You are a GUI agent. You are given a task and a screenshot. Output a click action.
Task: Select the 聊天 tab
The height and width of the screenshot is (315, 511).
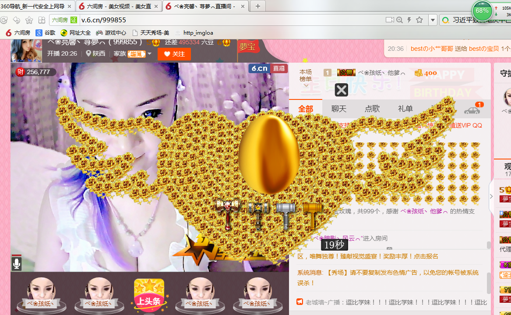pyautogui.click(x=338, y=109)
